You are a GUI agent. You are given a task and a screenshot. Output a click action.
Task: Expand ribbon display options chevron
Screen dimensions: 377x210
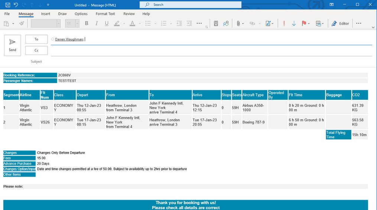(x=373, y=27)
